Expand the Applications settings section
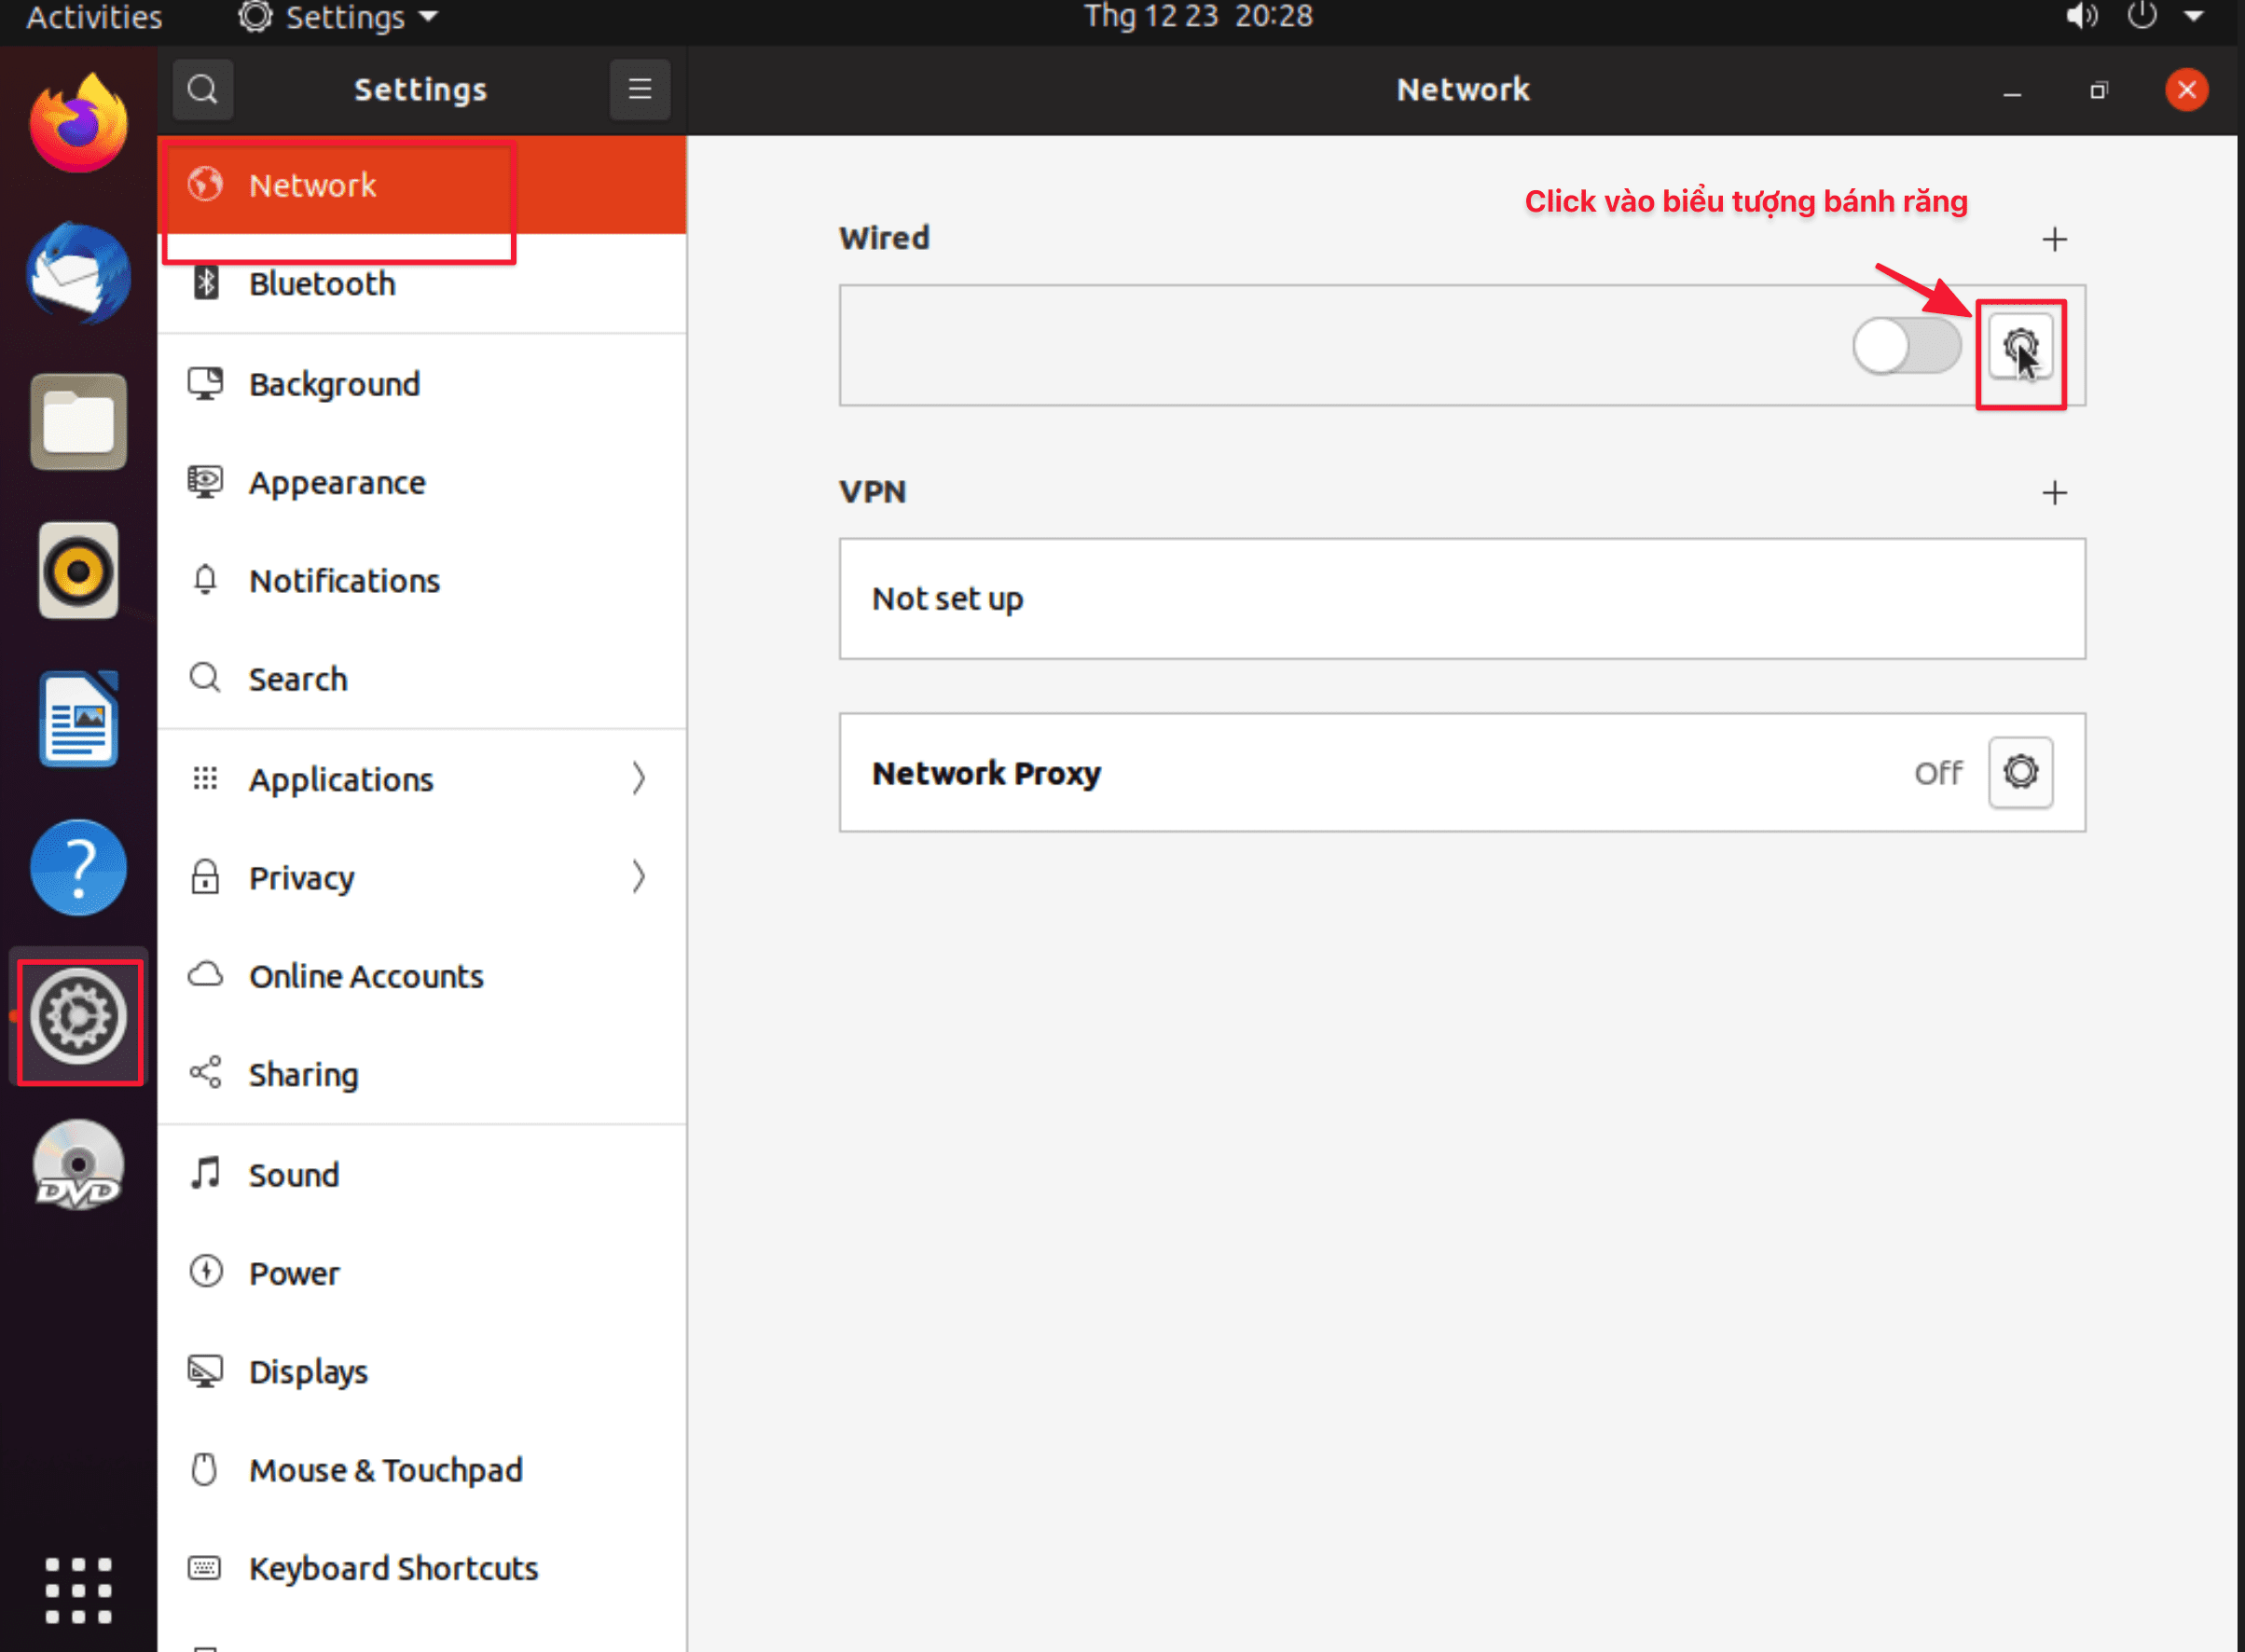Viewport: 2245px width, 1652px height. coord(341,779)
